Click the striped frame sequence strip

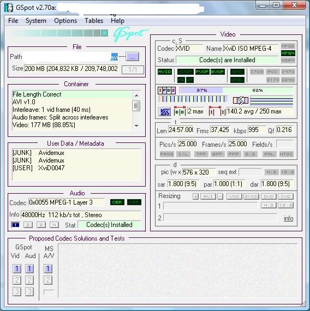pyautogui.click(x=193, y=99)
